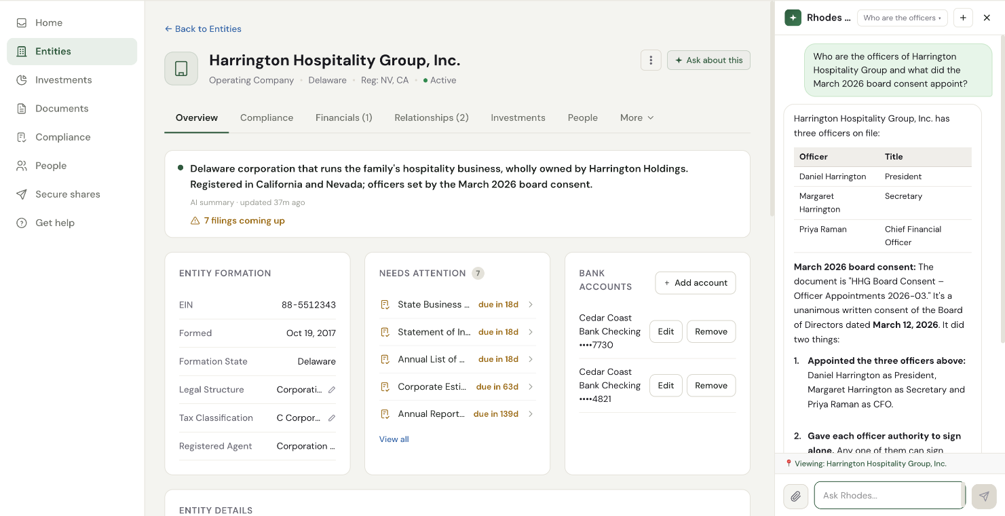Click the Formed date Oct 19, 2017
1005x516 pixels.
[311, 333]
